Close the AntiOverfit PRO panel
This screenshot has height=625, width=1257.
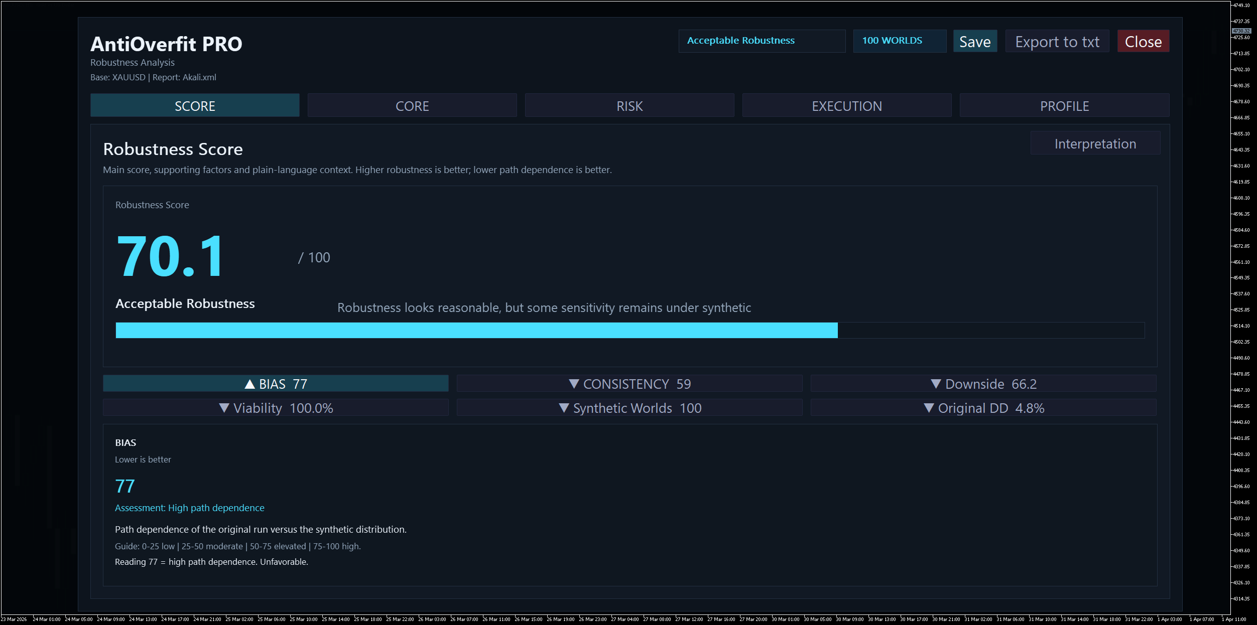1143,42
